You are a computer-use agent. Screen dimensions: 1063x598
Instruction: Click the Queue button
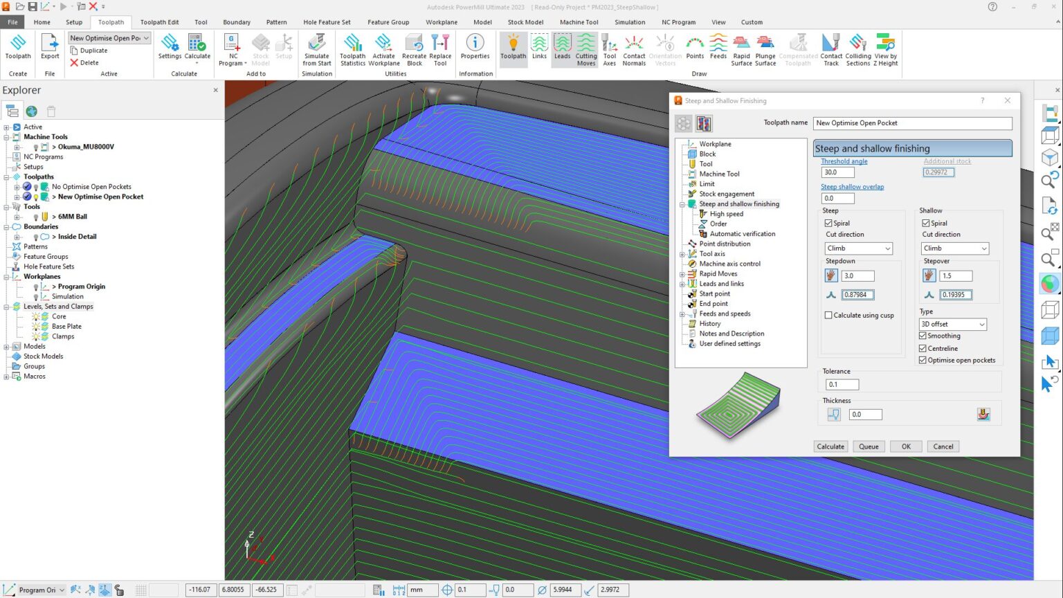(869, 446)
